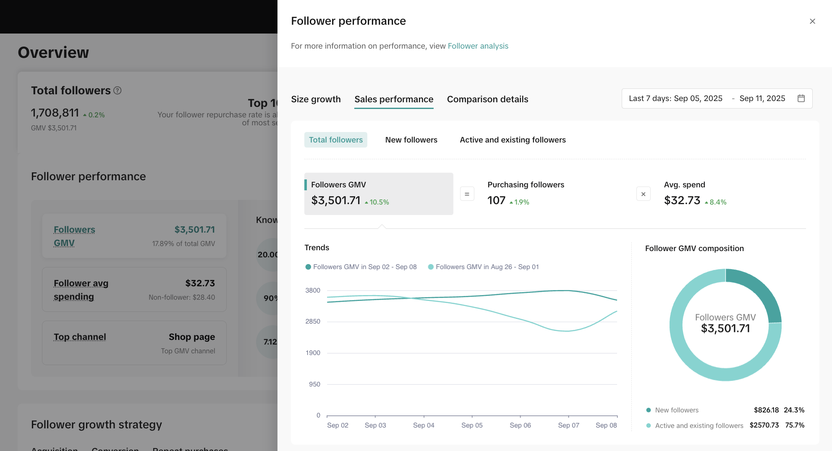This screenshot has height=451, width=832.
Task: Select the Purchasing followers metric
Action: click(526, 194)
